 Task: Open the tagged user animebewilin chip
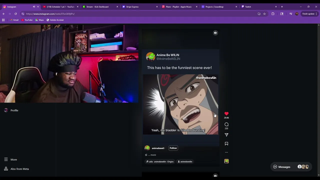(x=185, y=161)
